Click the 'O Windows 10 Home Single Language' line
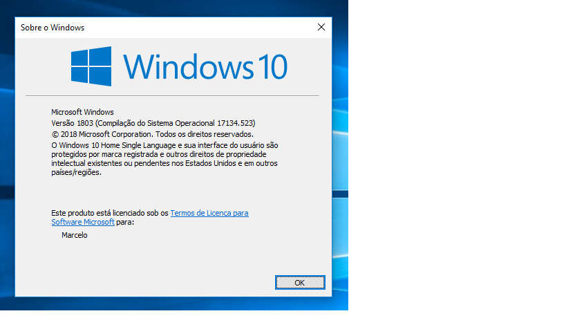566x318 pixels. coord(164,145)
